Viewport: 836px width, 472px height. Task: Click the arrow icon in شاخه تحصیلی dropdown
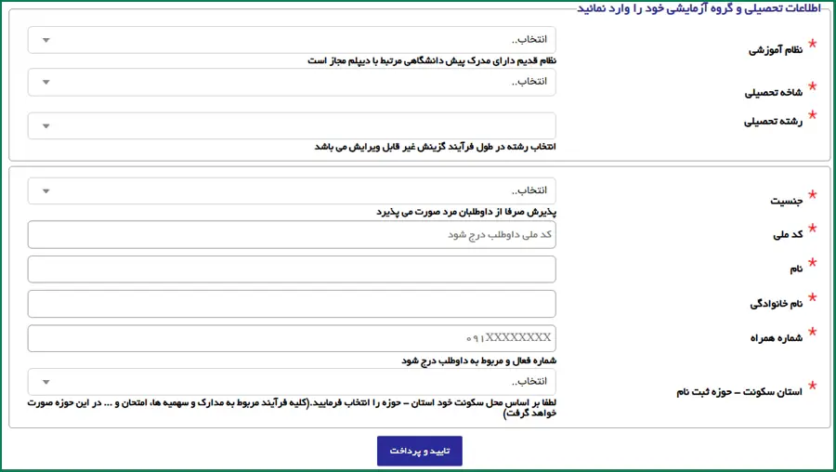(x=46, y=82)
